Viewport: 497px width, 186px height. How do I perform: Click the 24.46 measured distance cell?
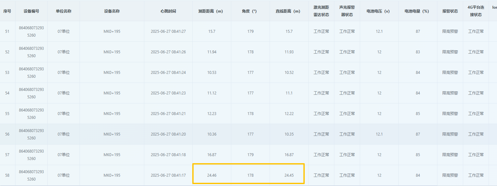point(212,175)
